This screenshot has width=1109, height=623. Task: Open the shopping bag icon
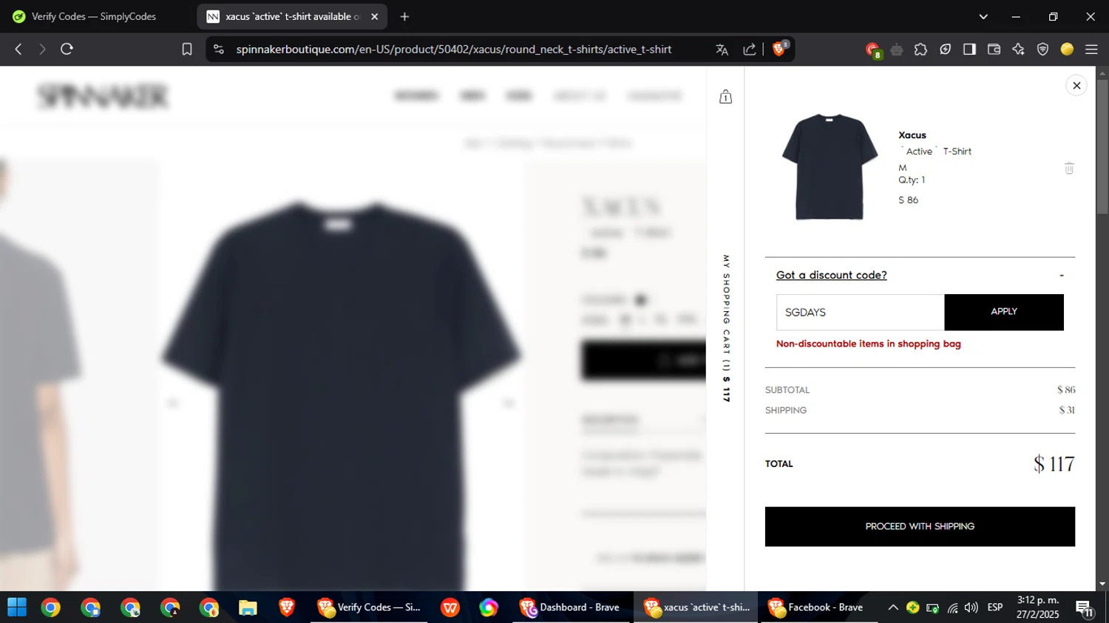(725, 97)
